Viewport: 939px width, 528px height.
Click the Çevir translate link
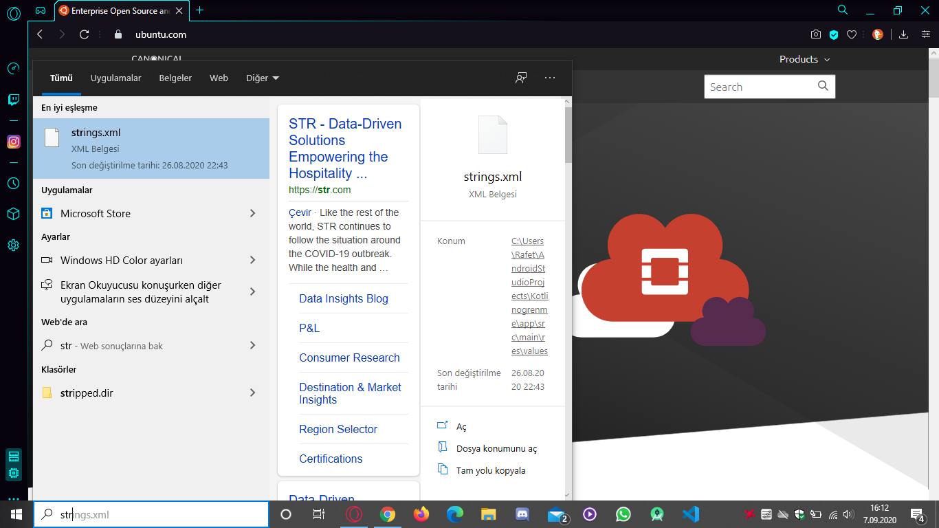(300, 212)
